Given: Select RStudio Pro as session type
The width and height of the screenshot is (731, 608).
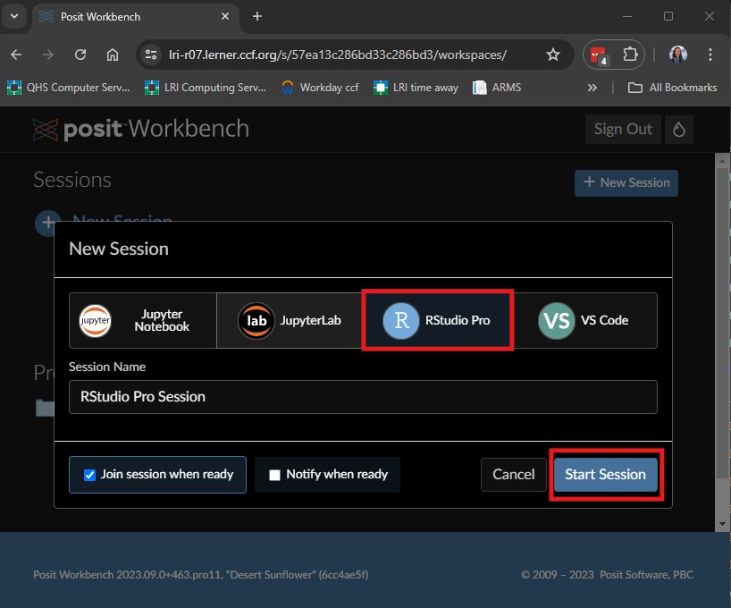Looking at the screenshot, I should pyautogui.click(x=437, y=321).
